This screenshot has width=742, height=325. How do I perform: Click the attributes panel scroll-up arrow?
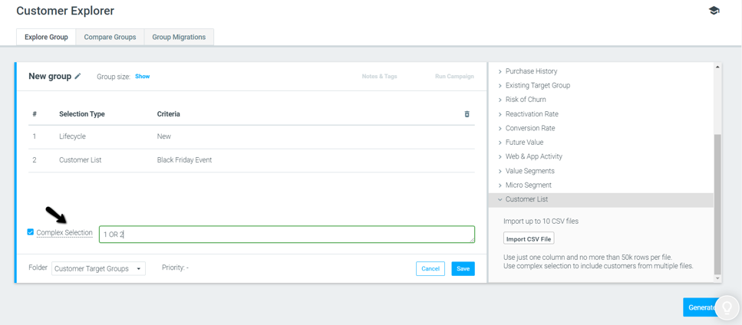click(717, 67)
